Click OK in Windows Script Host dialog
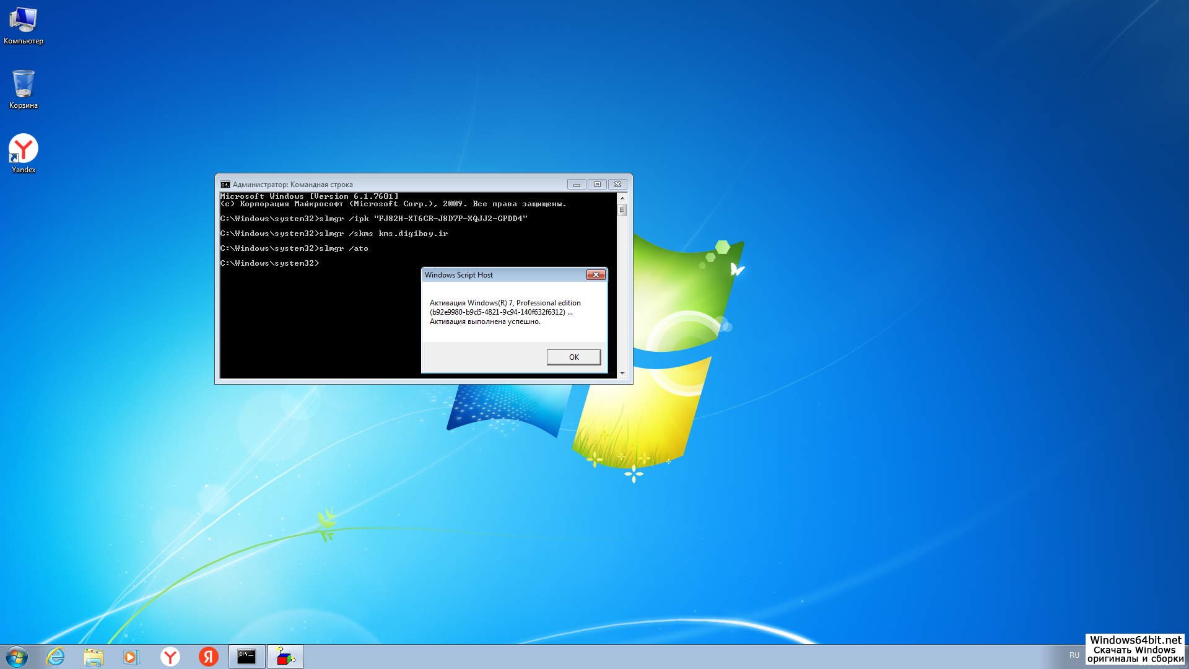 click(573, 357)
